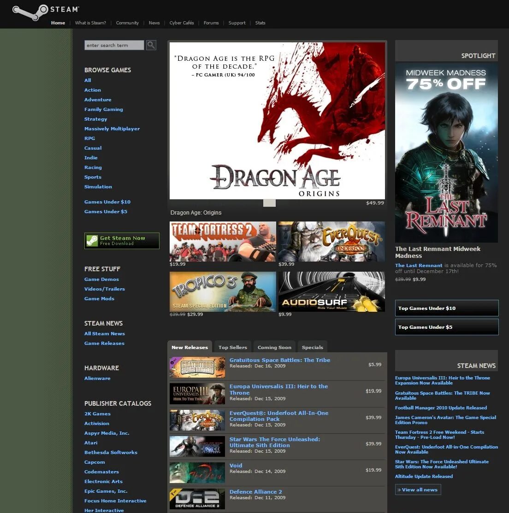
Task: Click 'The Last Remnant' blue text link
Action: click(x=419, y=265)
